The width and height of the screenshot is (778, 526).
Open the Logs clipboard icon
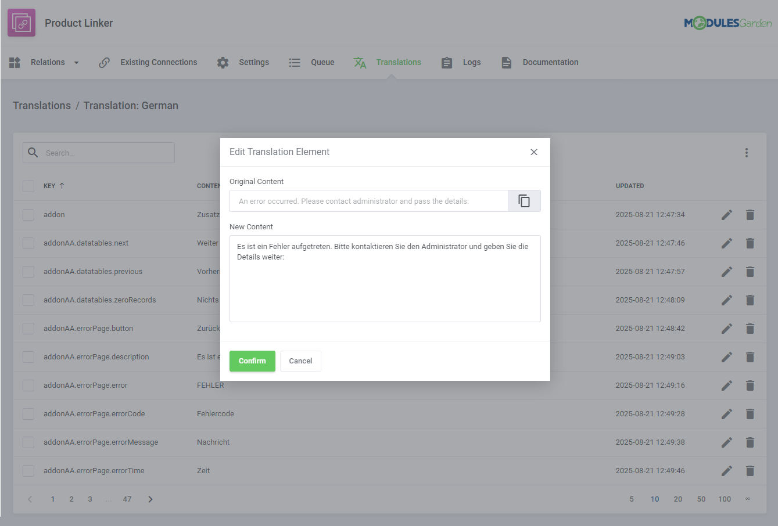[x=446, y=62]
